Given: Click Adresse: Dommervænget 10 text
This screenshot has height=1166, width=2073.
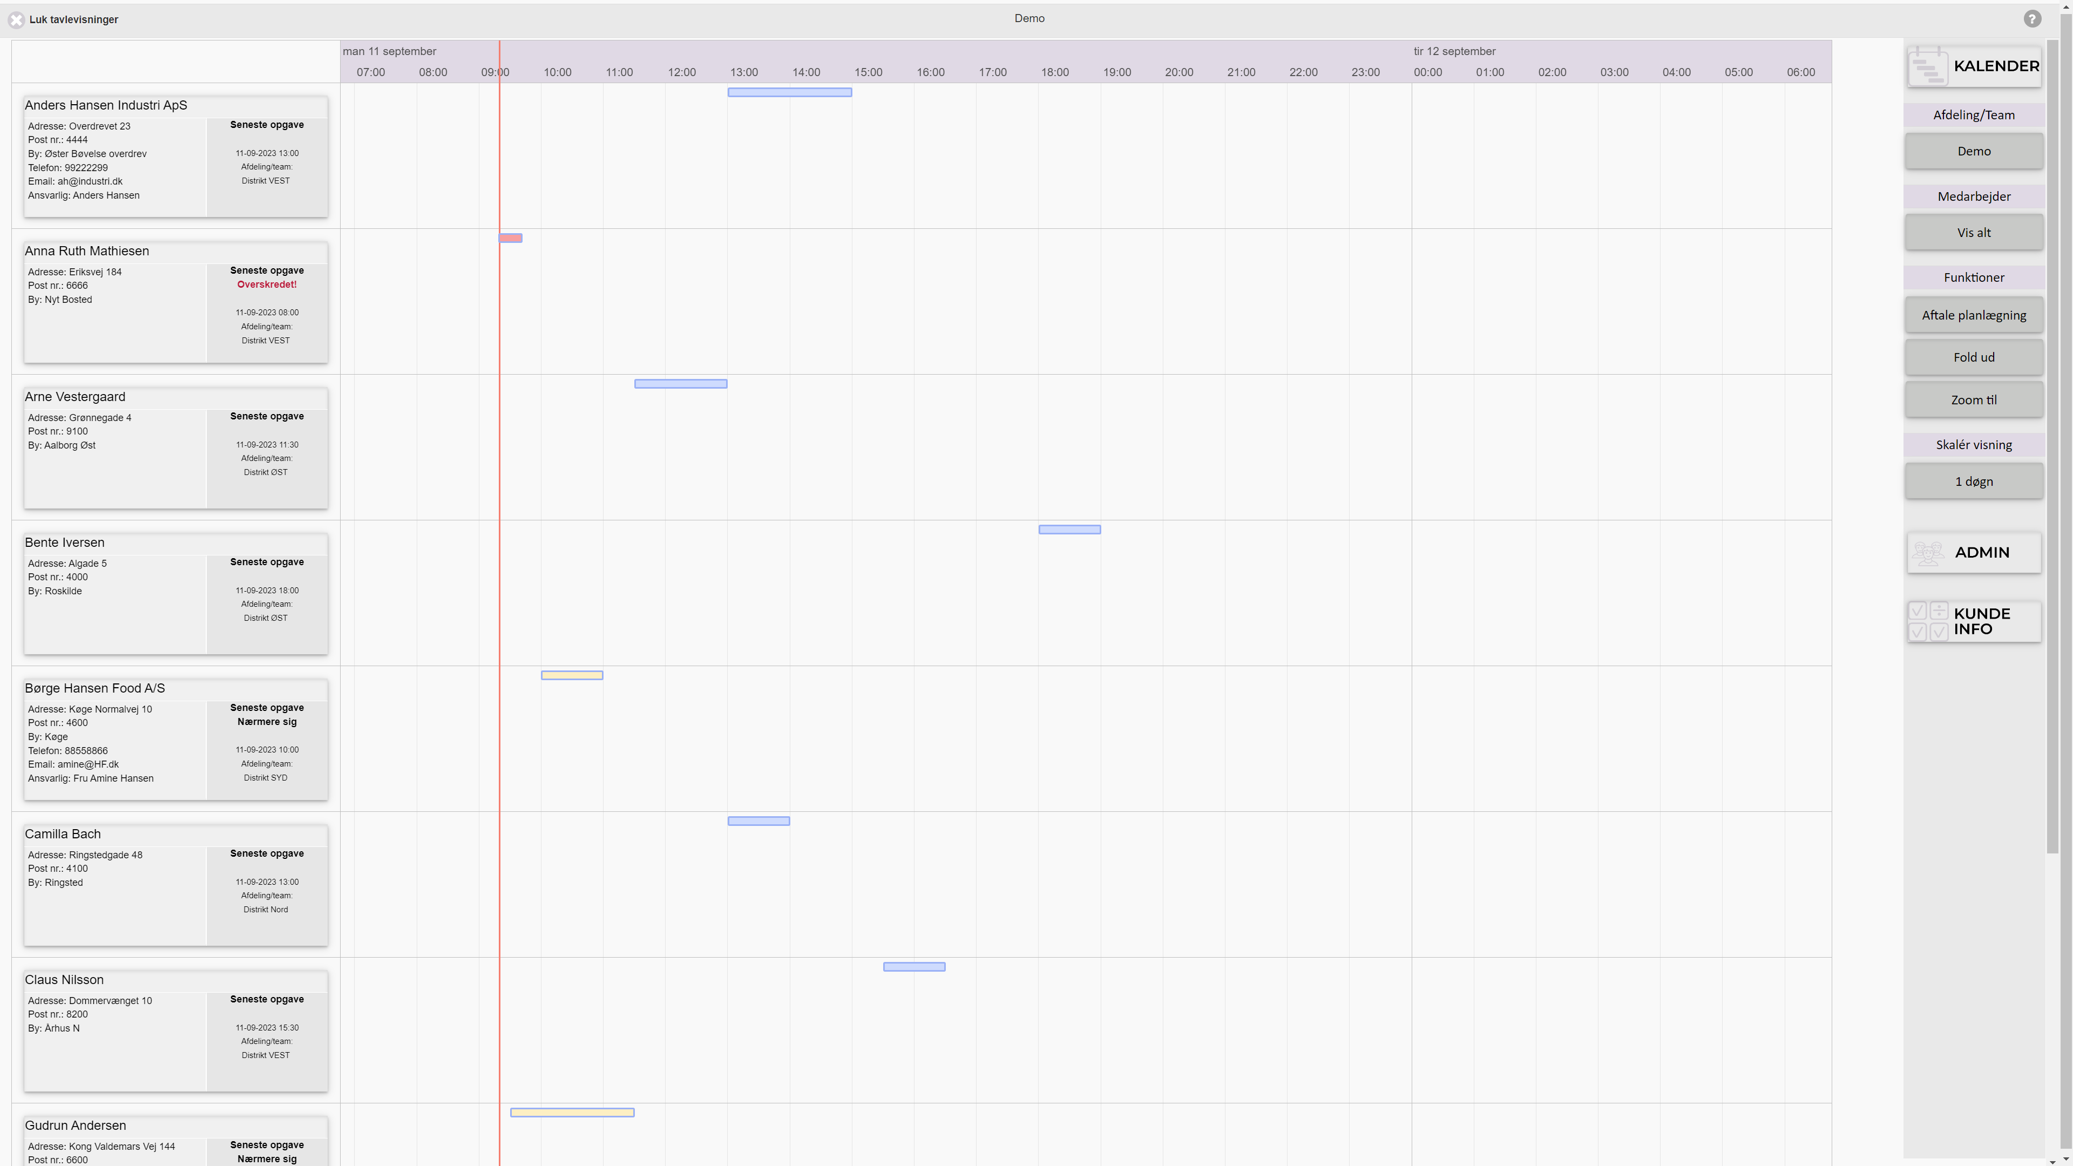Looking at the screenshot, I should pyautogui.click(x=90, y=1001).
